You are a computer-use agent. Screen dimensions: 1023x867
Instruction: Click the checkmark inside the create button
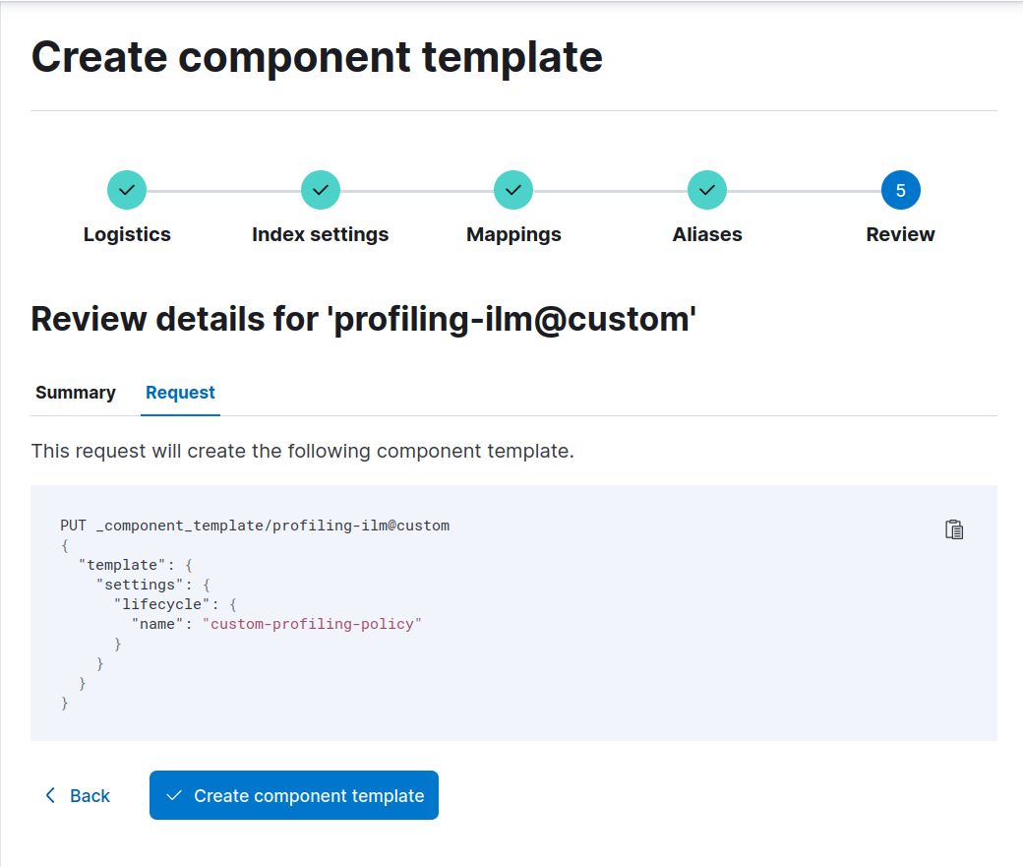174,795
